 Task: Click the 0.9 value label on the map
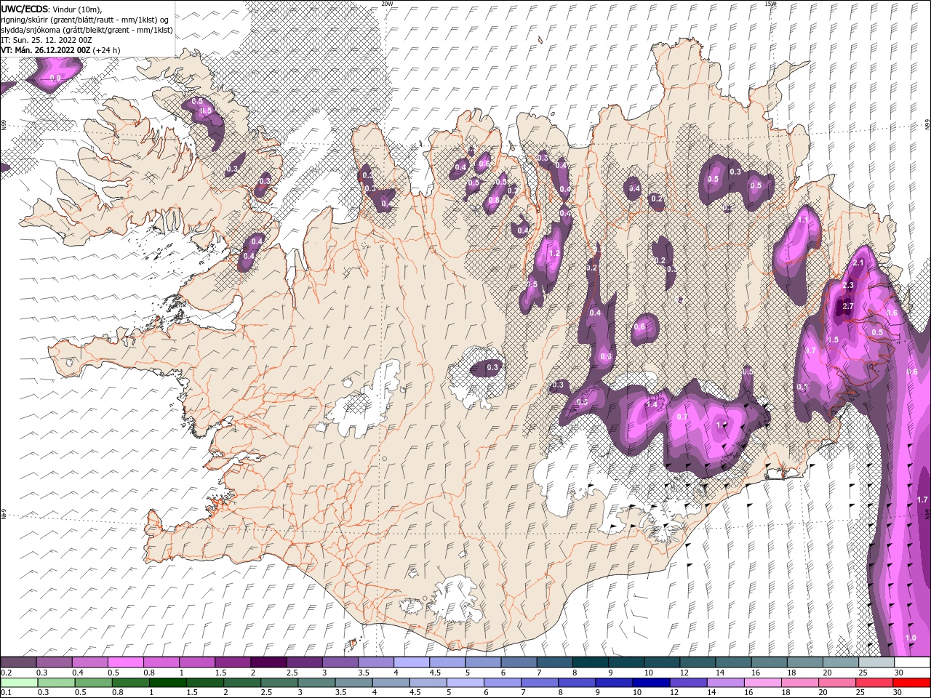coord(56,78)
